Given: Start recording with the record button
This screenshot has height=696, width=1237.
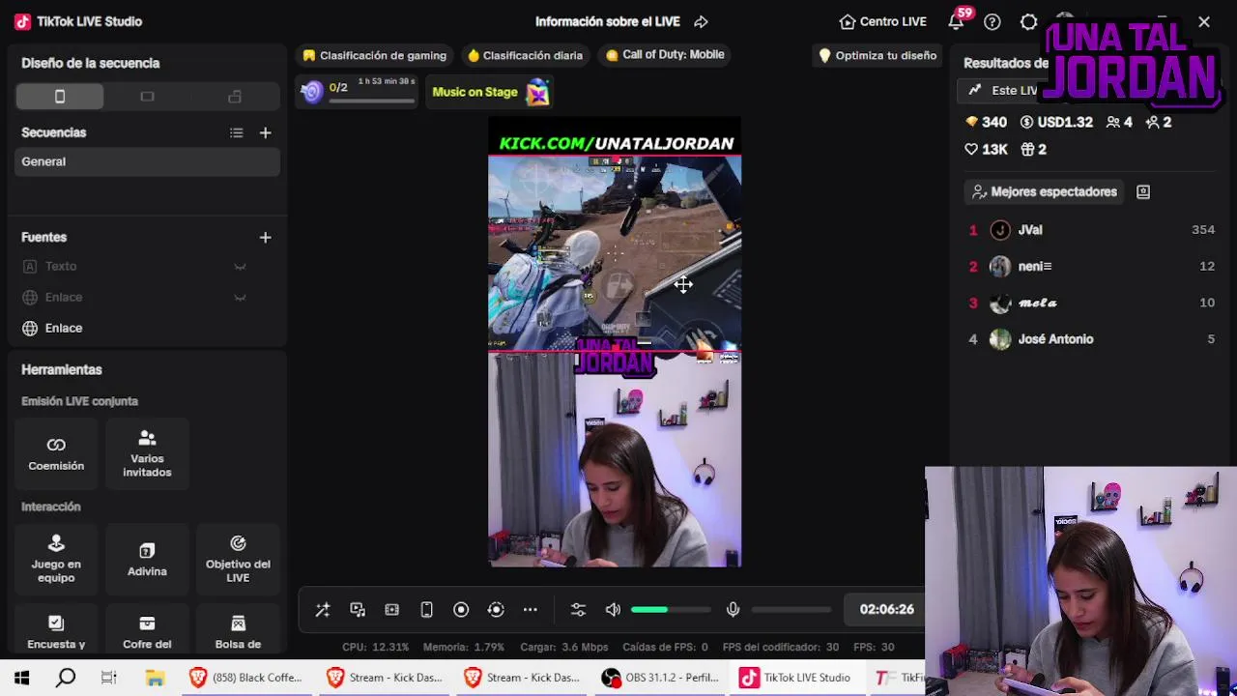Looking at the screenshot, I should (461, 609).
